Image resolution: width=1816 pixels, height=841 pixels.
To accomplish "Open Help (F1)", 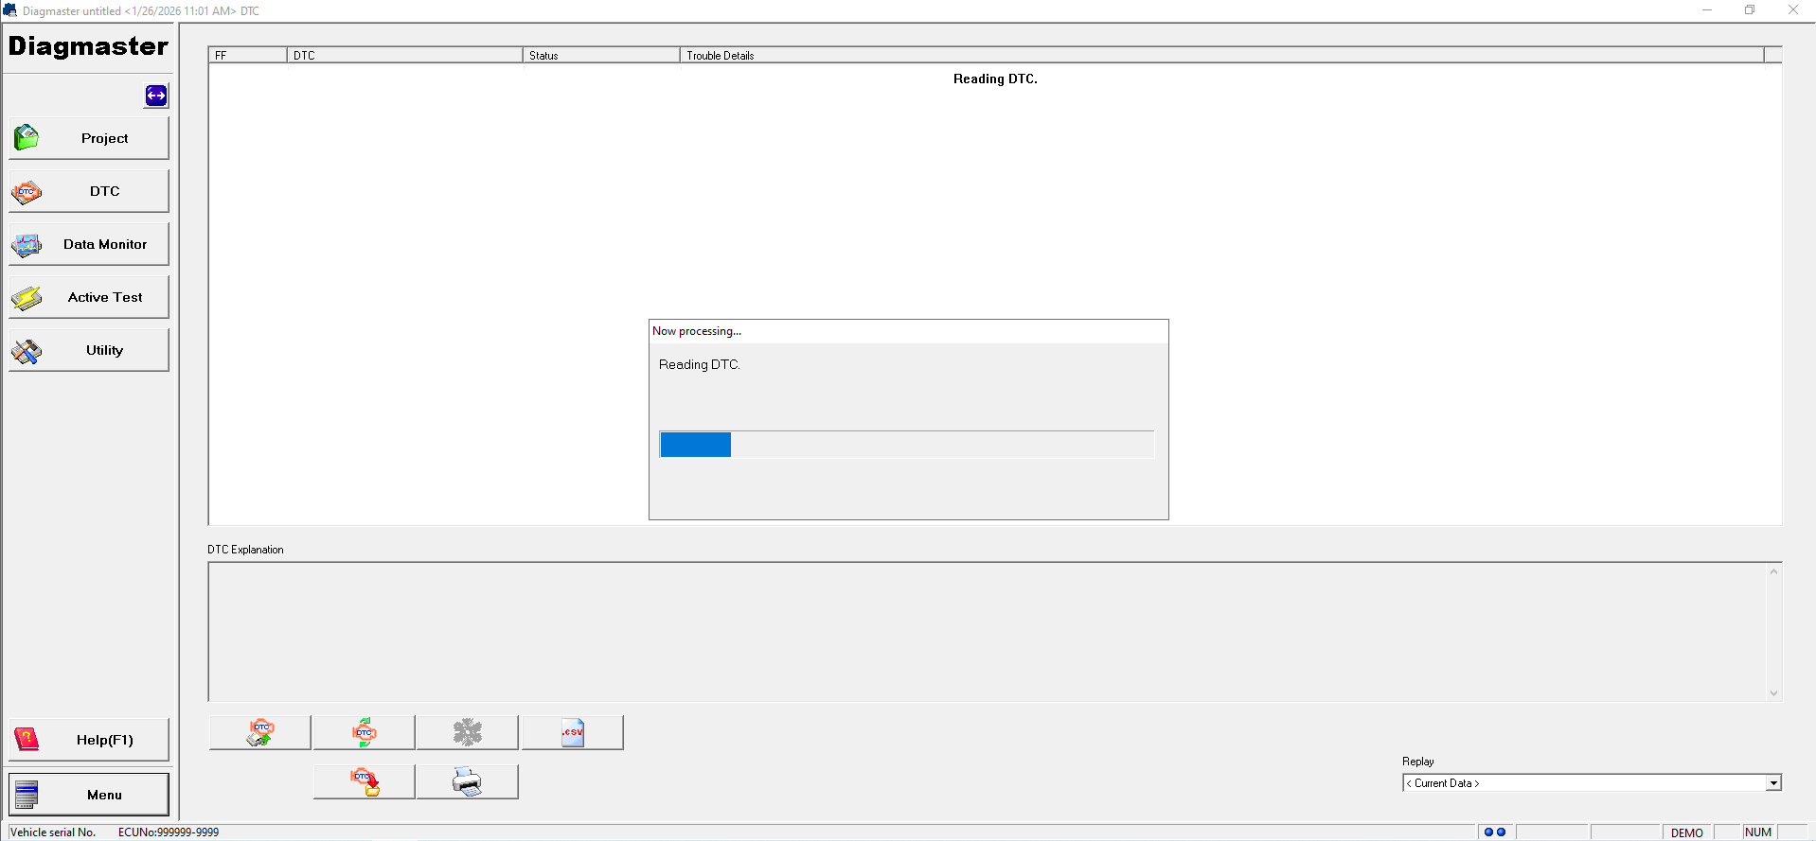I will 89,740.
